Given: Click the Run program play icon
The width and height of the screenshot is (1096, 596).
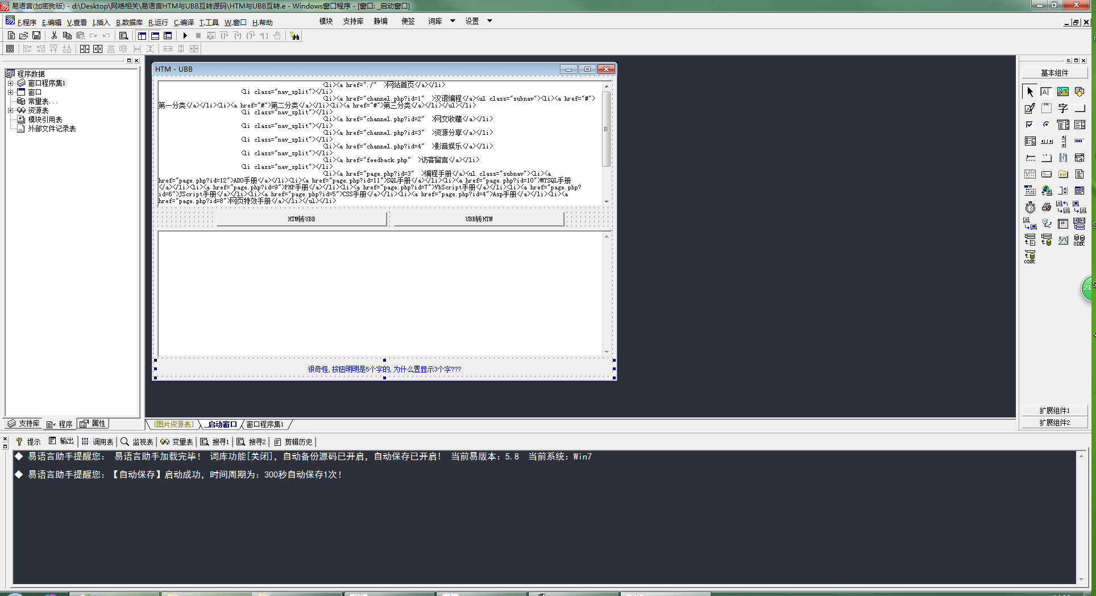Looking at the screenshot, I should pyautogui.click(x=185, y=36).
